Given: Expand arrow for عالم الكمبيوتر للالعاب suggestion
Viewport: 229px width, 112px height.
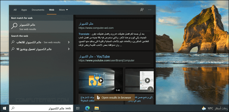Looking at the screenshot, I should pyautogui.click(x=69, y=42).
